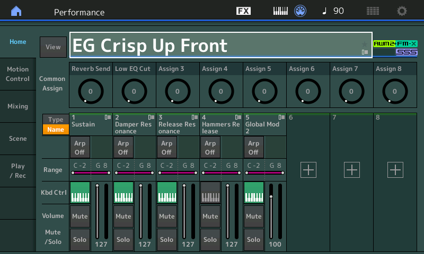Toggle Kbd Ctrl for part 4
424x254 pixels.
[210, 193]
